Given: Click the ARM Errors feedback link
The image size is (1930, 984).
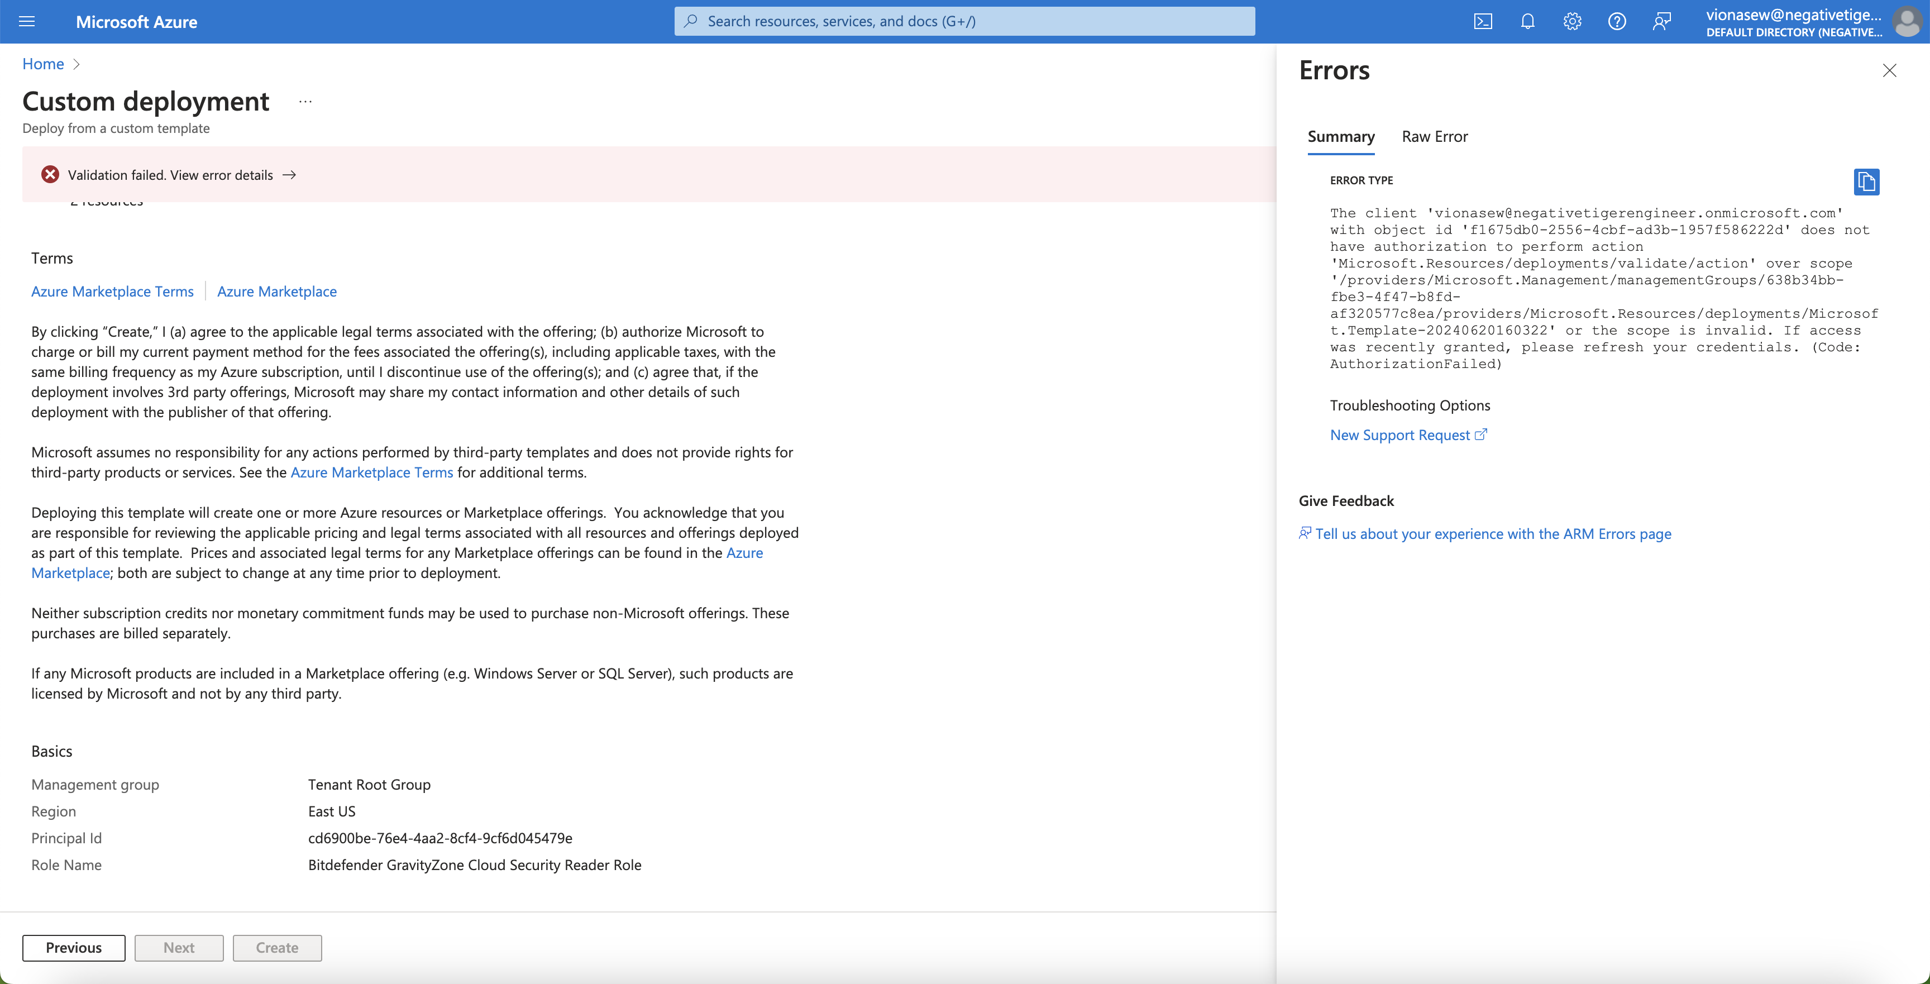Looking at the screenshot, I should point(1492,533).
